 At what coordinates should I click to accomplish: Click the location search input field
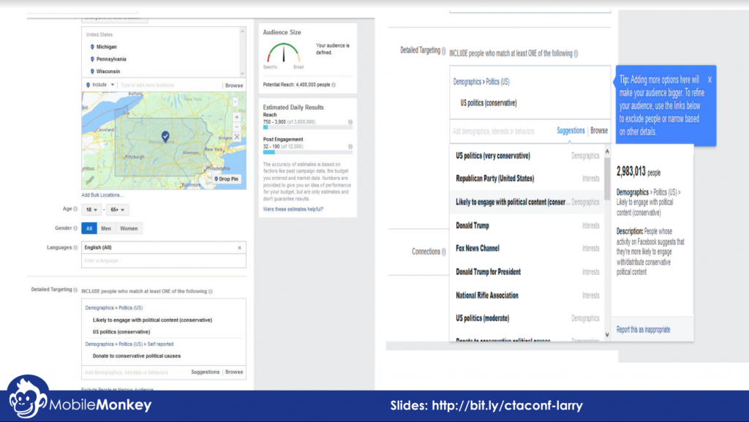(169, 85)
